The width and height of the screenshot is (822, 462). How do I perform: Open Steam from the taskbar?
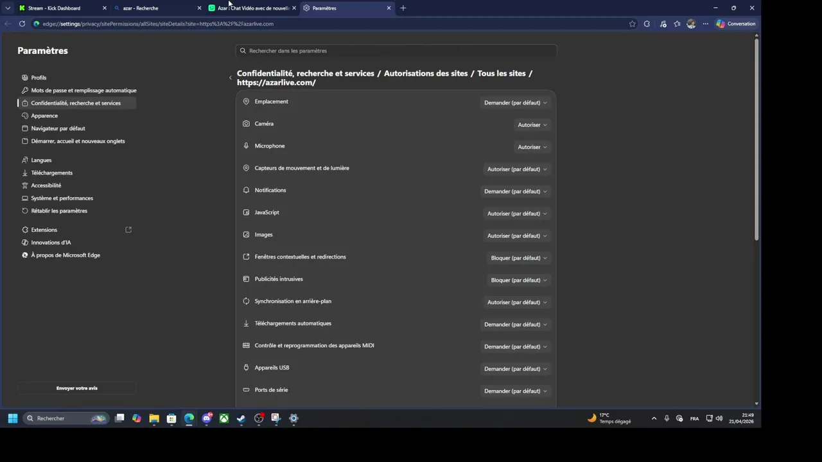[x=241, y=418]
